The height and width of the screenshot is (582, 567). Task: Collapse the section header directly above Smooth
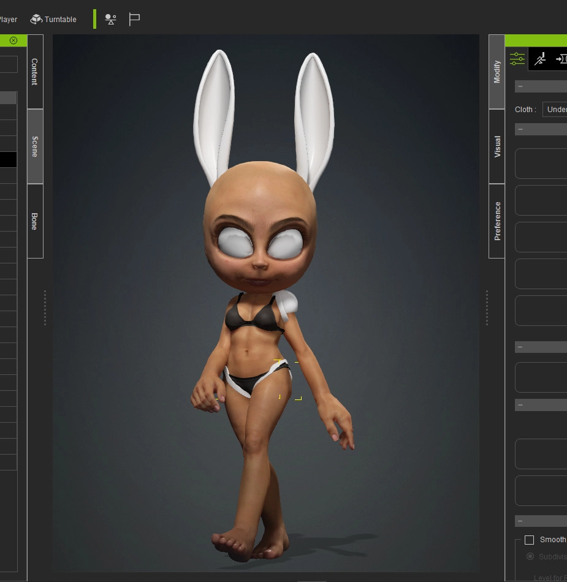click(520, 521)
